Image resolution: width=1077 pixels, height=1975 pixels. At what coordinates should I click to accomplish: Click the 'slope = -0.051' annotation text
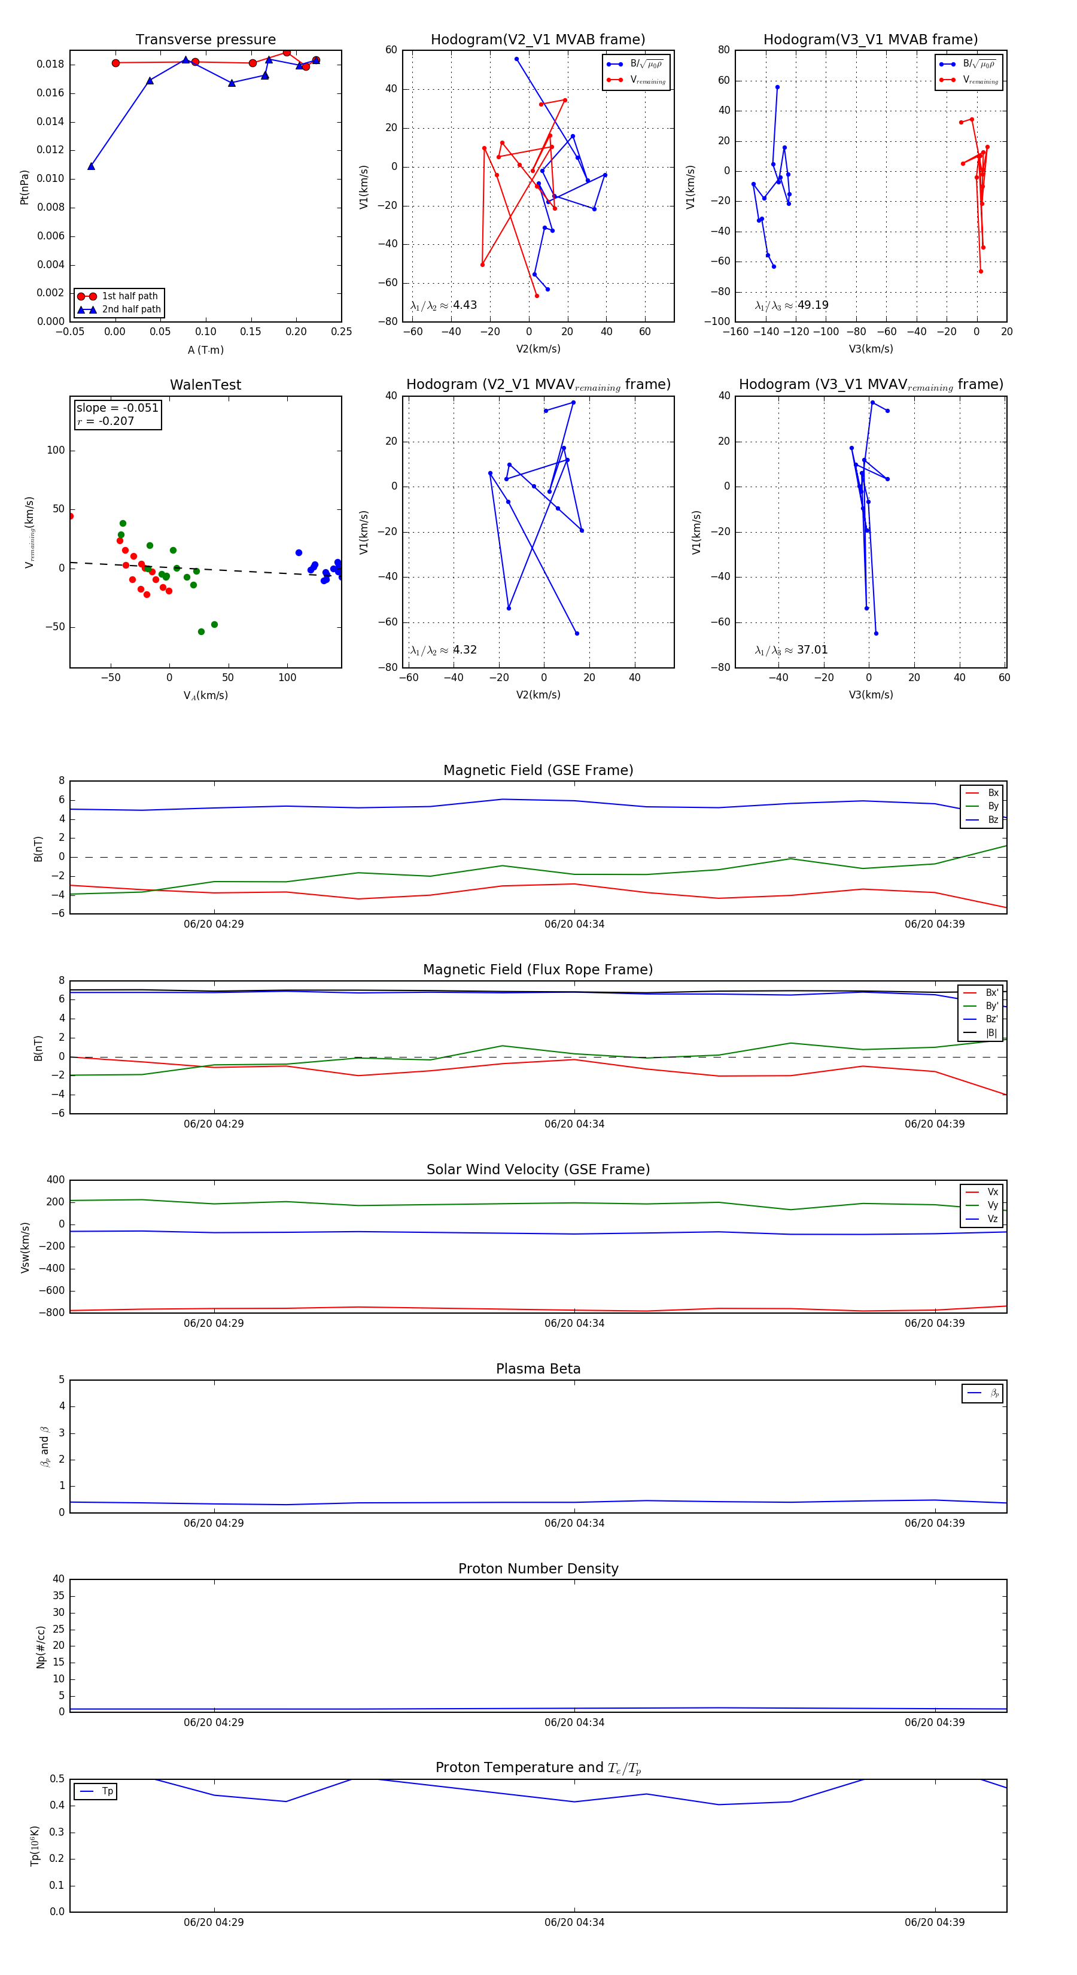(x=117, y=408)
